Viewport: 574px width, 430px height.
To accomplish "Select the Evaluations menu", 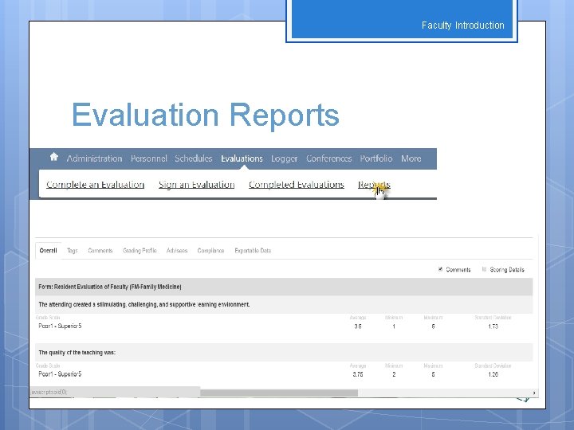I will (242, 158).
